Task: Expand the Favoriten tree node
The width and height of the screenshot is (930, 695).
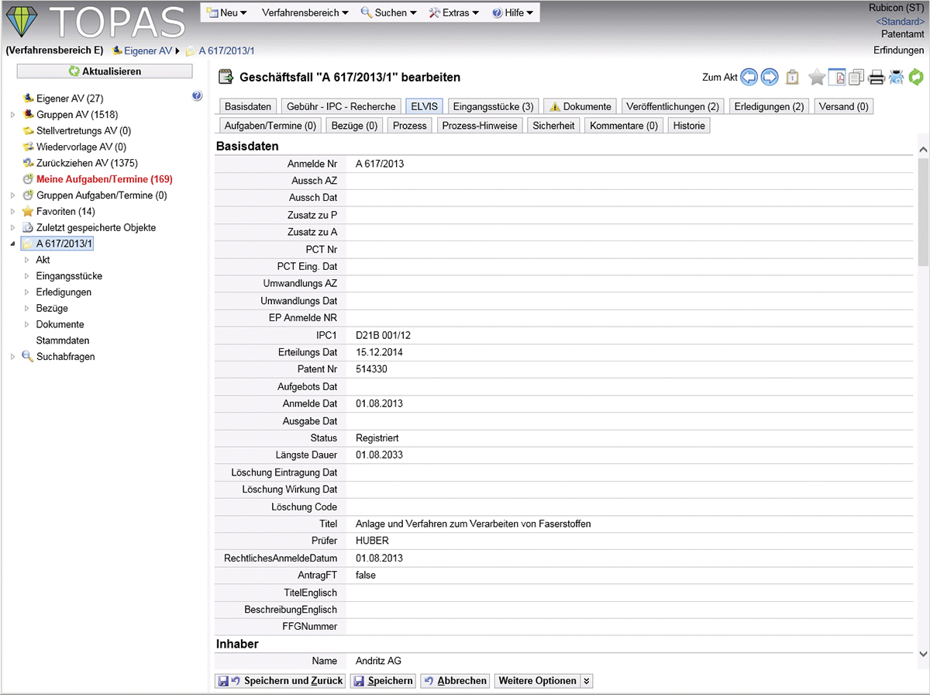Action: coord(12,212)
